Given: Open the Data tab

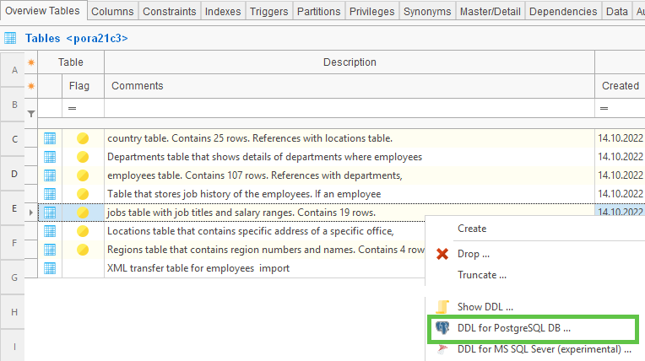Looking at the screenshot, I should (617, 11).
